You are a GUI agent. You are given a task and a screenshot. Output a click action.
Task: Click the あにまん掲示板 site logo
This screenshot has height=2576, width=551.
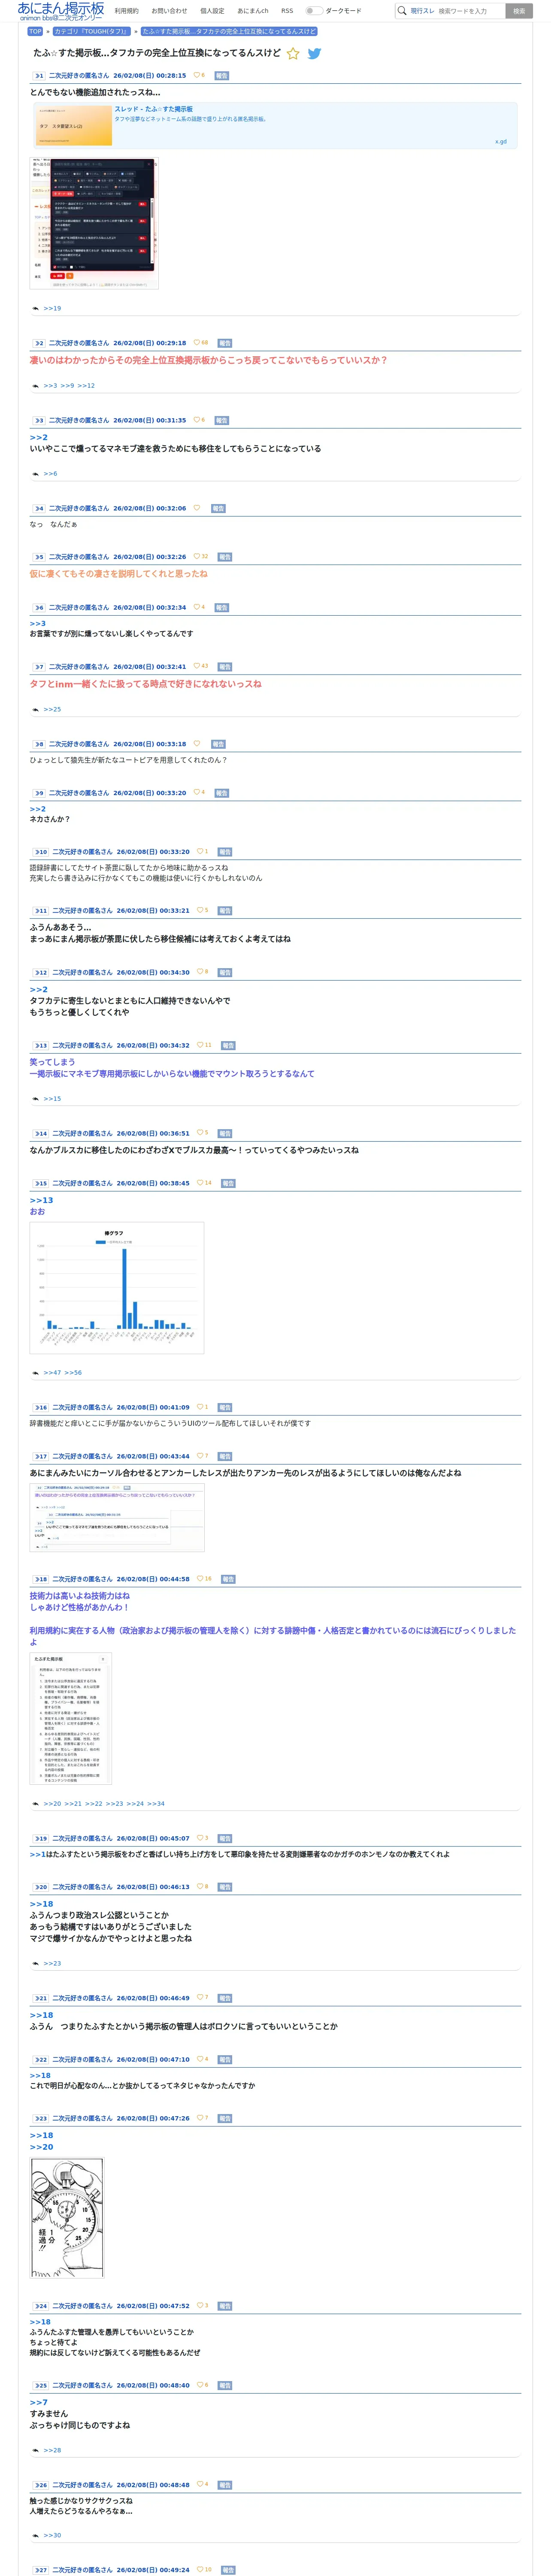tap(60, 11)
